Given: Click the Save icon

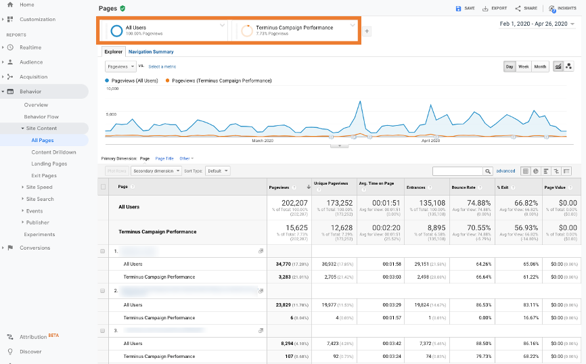Looking at the screenshot, I should pyautogui.click(x=458, y=8).
